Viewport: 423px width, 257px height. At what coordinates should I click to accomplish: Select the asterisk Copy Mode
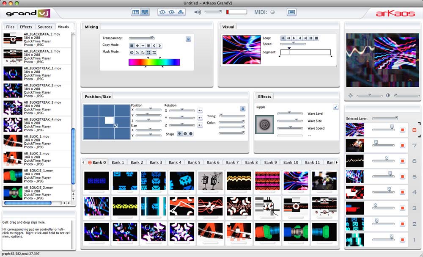[148, 46]
